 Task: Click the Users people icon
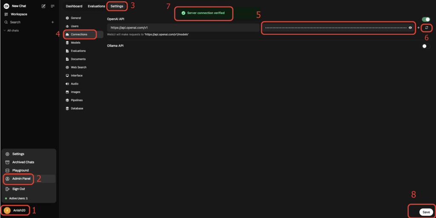click(67, 26)
